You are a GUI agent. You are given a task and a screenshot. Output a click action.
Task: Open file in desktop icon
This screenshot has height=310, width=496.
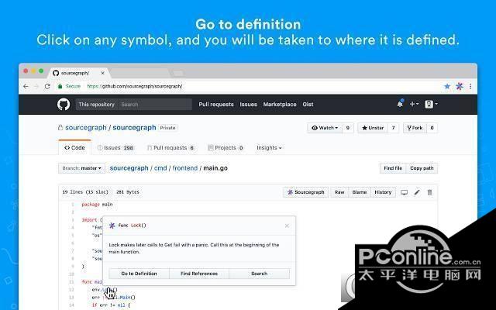pyautogui.click(x=405, y=192)
